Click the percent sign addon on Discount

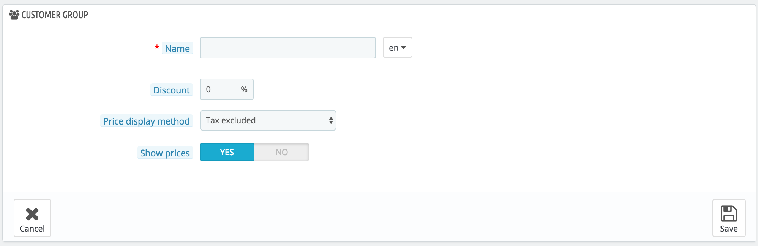coord(244,89)
